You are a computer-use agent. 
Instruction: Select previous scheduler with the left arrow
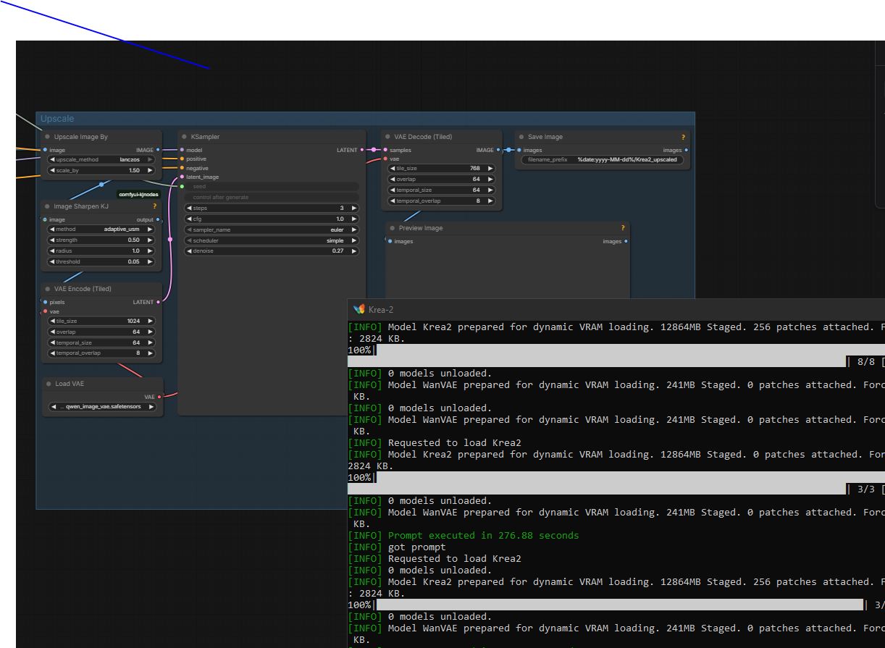point(190,240)
